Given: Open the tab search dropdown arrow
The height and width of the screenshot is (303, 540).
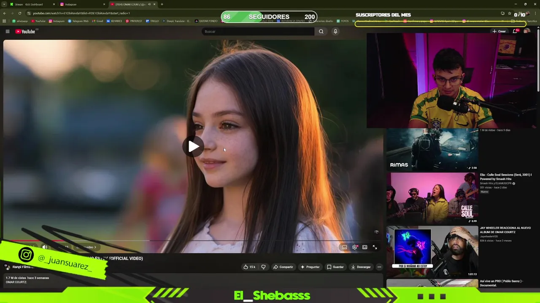Looking at the screenshot, I should point(3,4).
